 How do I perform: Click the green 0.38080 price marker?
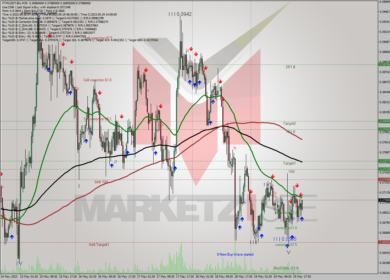tap(384, 121)
